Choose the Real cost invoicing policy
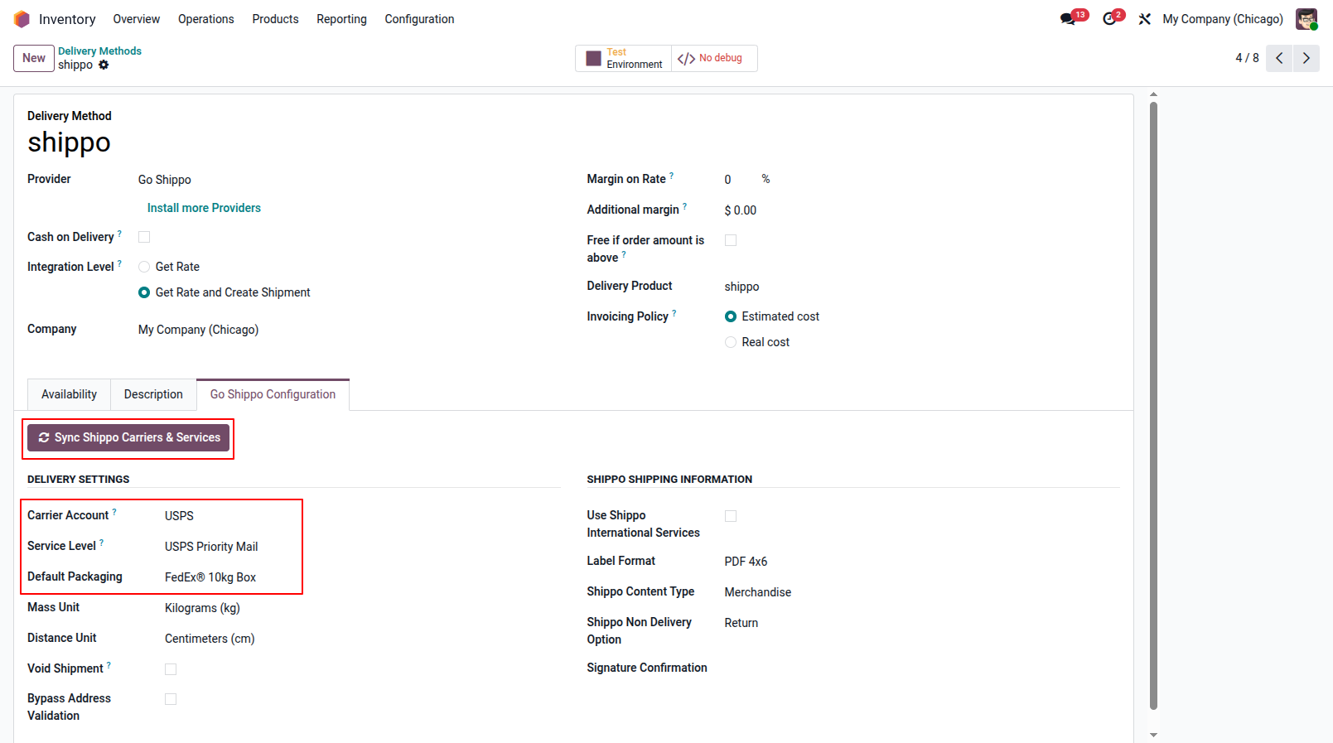1333x743 pixels. [731, 342]
